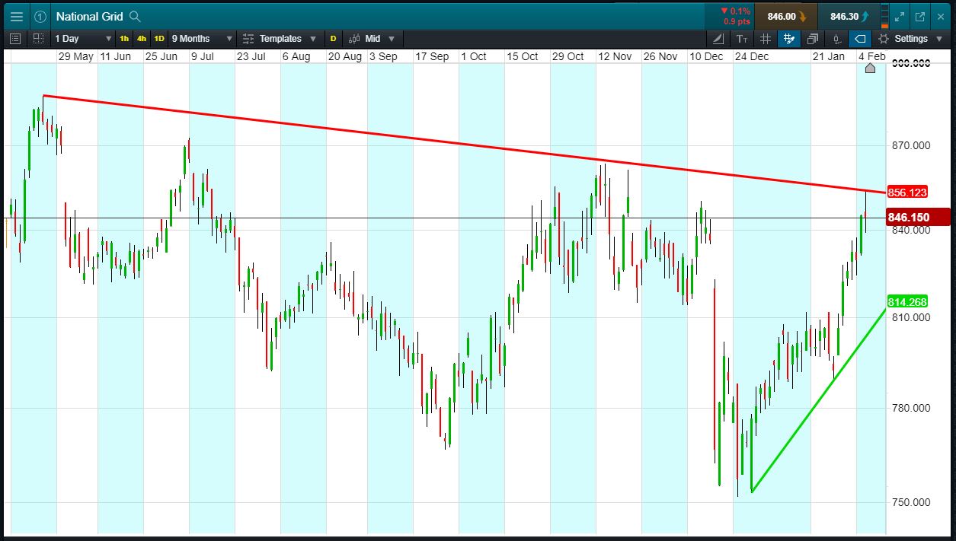Screen dimensions: 956x541
Task: Open the list panel icon in chart toolbar
Action: pos(17,38)
